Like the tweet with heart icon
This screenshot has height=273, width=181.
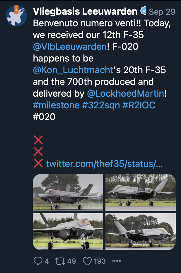tap(87, 261)
